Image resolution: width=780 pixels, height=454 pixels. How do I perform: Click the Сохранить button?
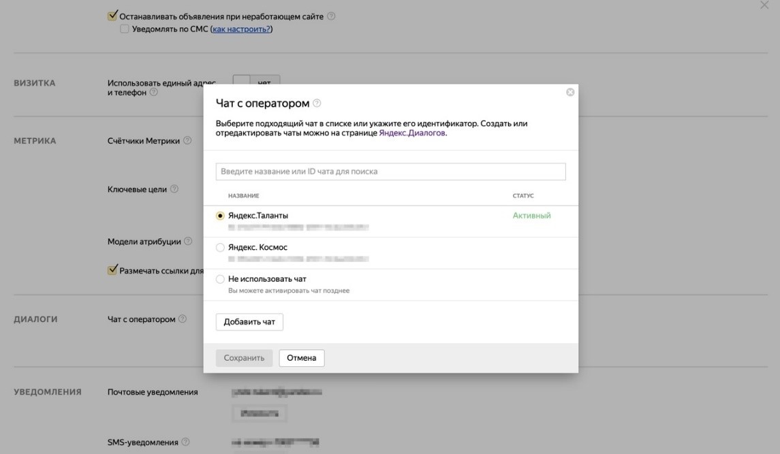tap(244, 358)
